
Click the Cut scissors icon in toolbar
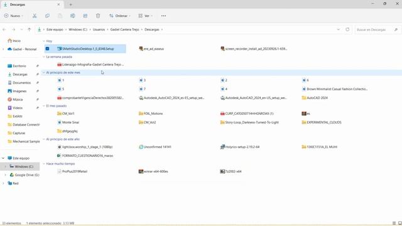pyautogui.click(x=35, y=16)
